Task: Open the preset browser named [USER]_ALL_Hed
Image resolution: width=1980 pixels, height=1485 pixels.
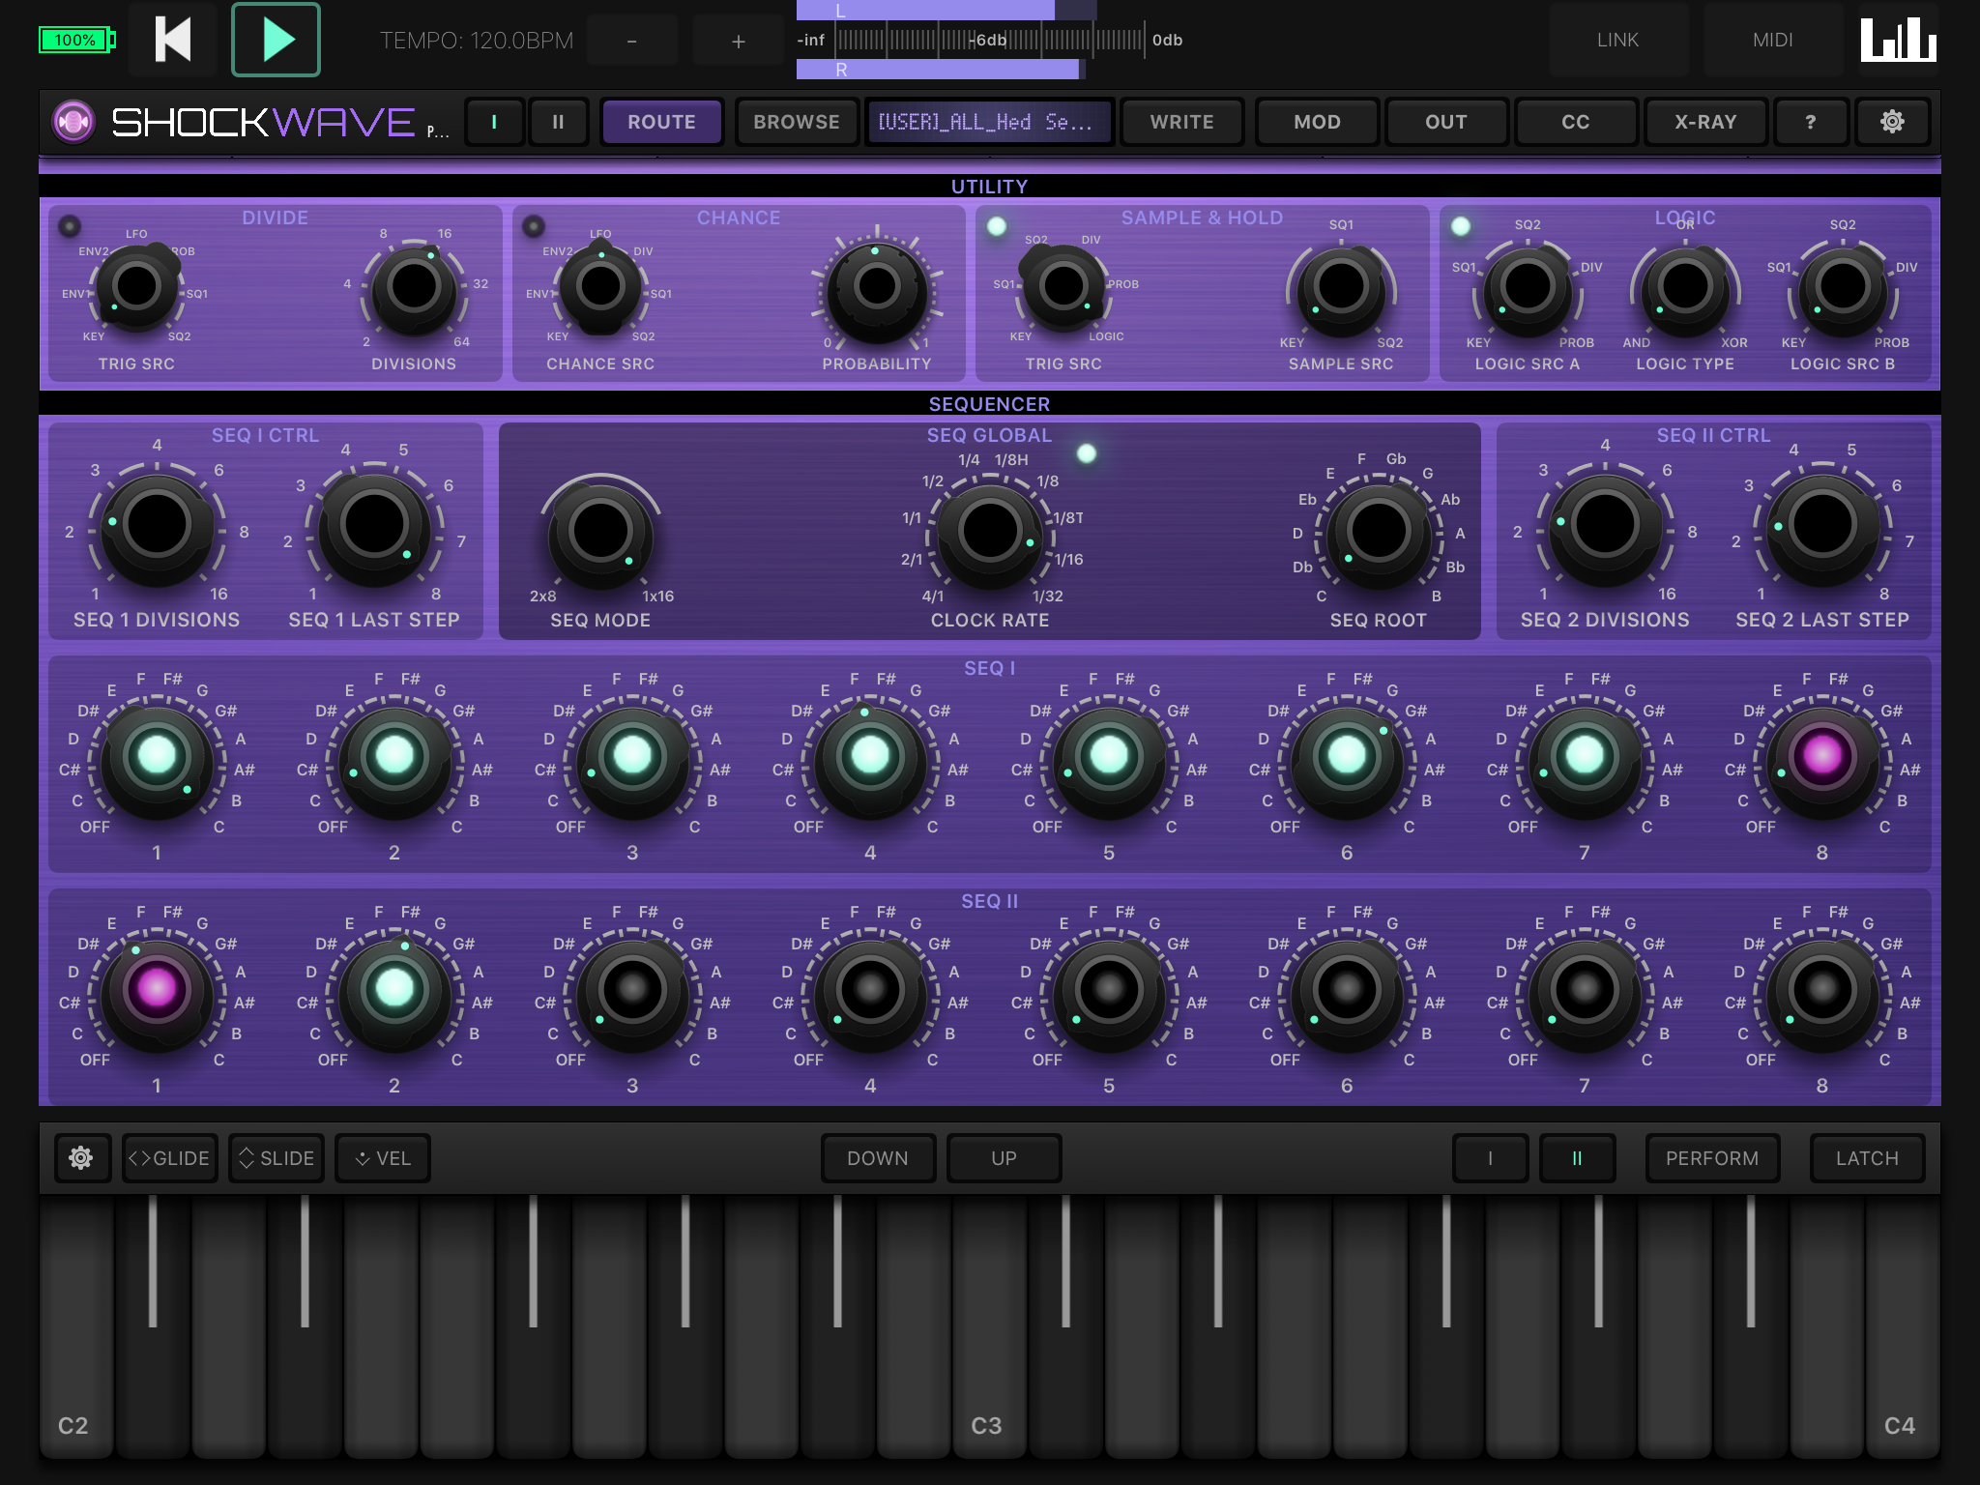Action: pos(990,122)
